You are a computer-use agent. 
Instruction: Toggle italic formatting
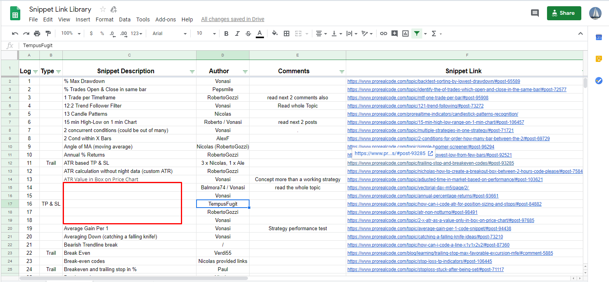237,33
